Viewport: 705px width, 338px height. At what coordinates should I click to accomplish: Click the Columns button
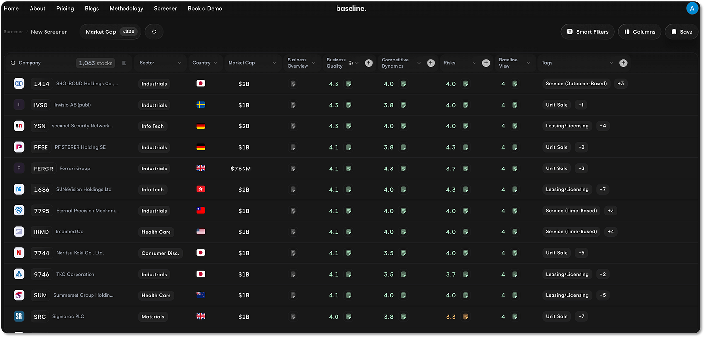pos(640,31)
